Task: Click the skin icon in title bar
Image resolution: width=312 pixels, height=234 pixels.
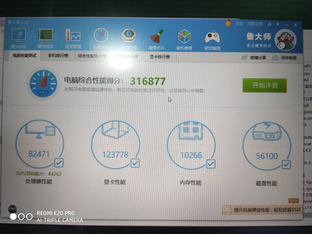Action: point(269,24)
